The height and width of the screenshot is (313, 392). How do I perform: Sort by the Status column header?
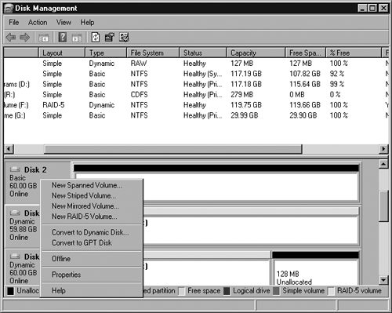203,53
